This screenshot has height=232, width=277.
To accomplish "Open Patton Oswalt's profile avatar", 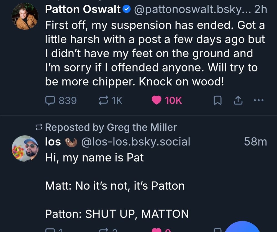I will [25, 16].
